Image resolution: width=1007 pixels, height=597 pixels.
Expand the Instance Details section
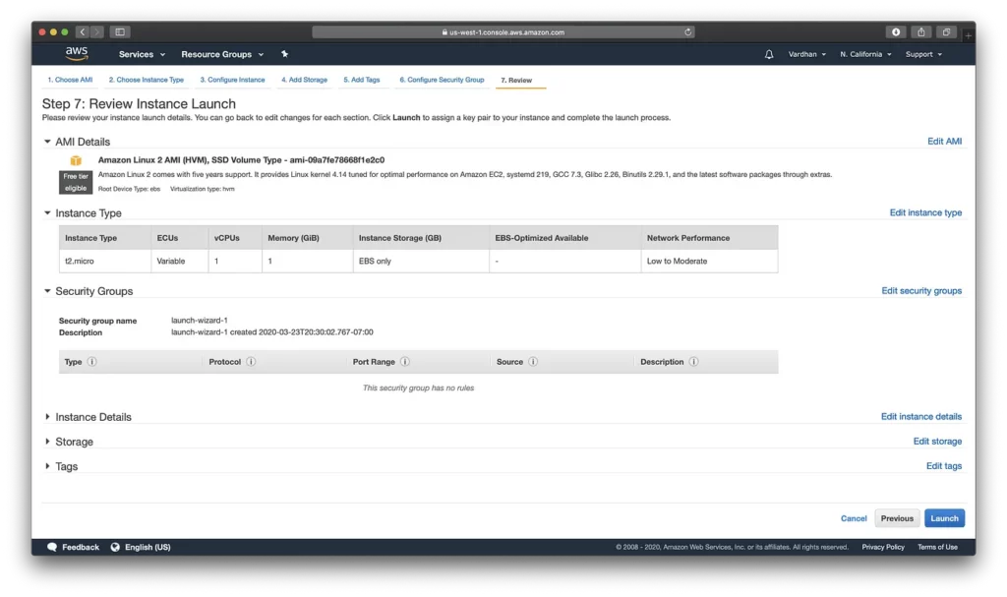[47, 417]
